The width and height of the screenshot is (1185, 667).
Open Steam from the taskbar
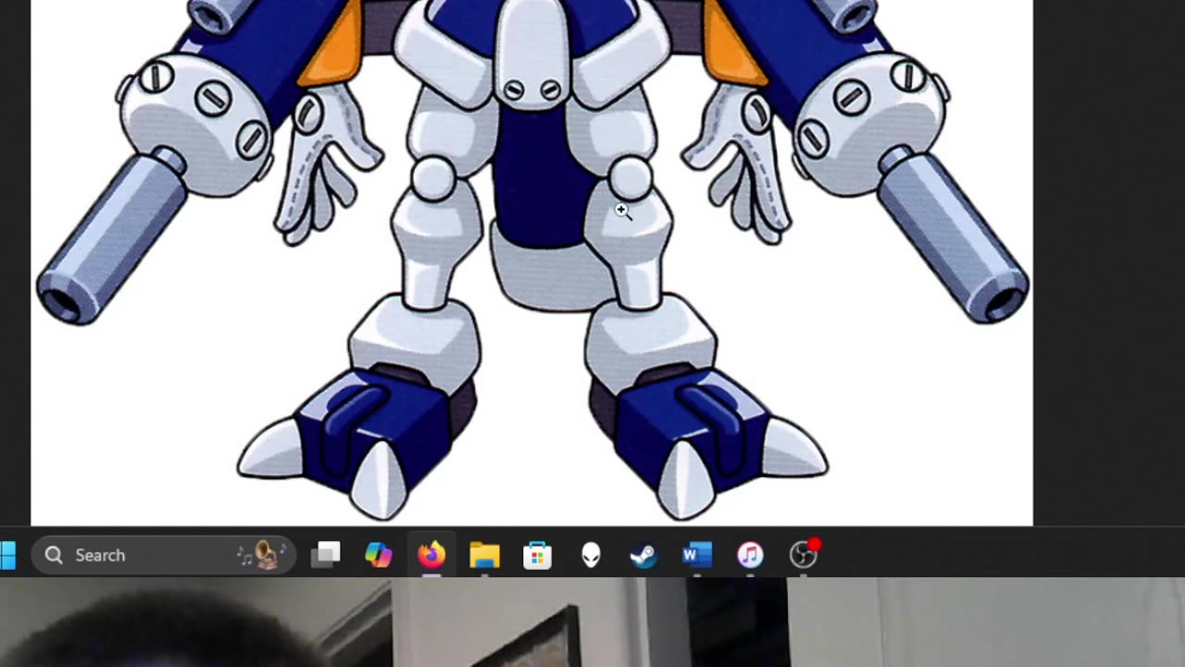(643, 555)
